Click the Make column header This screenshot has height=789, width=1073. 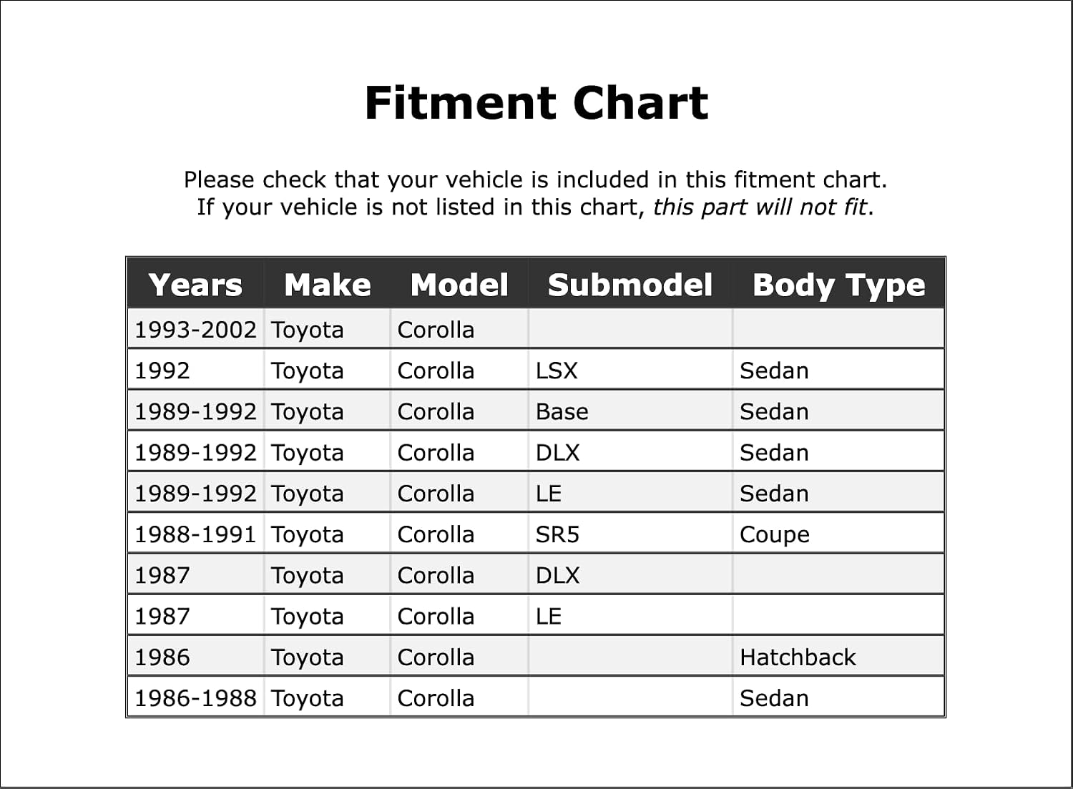pyautogui.click(x=327, y=284)
